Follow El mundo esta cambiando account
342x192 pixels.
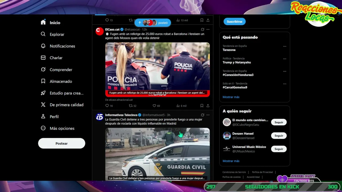pyautogui.click(x=279, y=122)
